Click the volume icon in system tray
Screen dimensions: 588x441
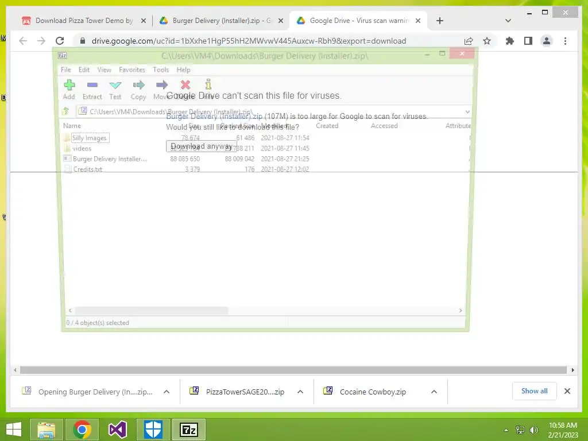pyautogui.click(x=533, y=430)
